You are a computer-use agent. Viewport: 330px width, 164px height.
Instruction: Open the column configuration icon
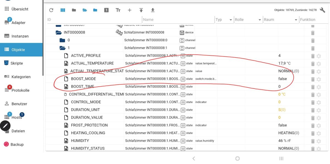(x=63, y=10)
